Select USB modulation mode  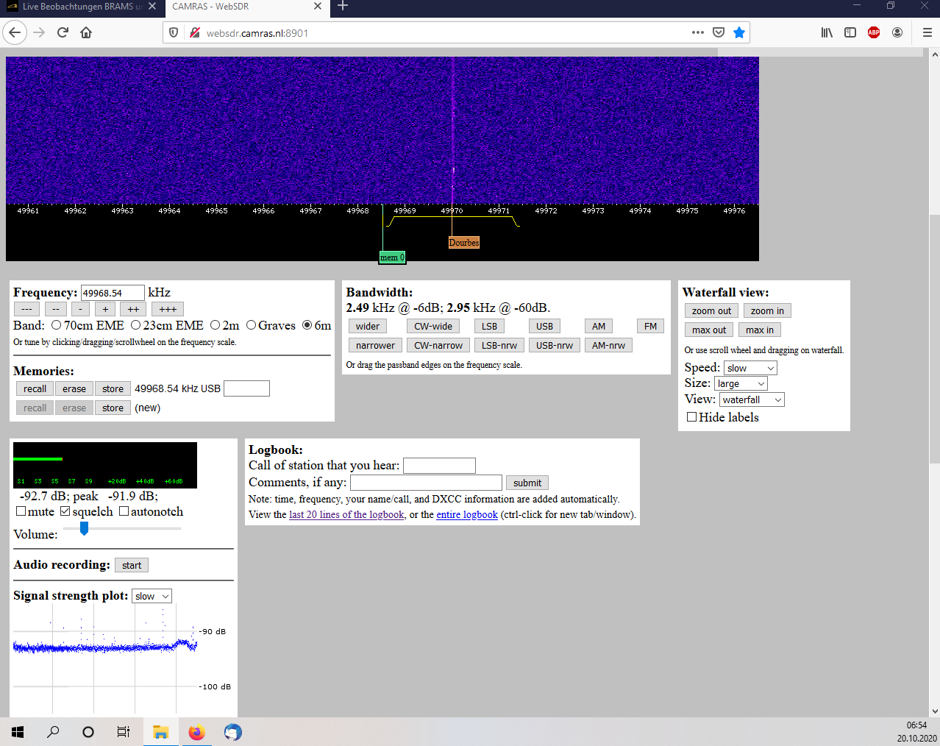pyautogui.click(x=544, y=326)
